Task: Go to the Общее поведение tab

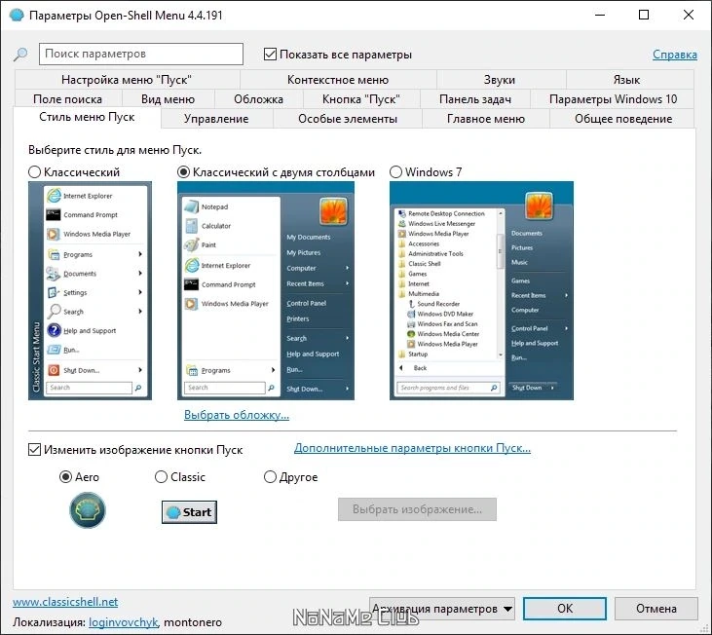Action: coord(623,119)
